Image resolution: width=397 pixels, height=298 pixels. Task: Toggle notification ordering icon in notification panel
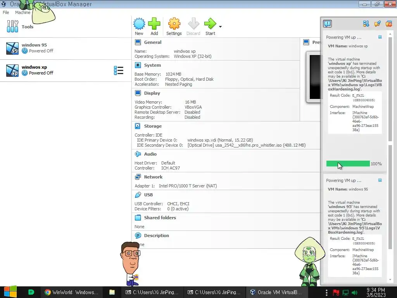point(366,24)
